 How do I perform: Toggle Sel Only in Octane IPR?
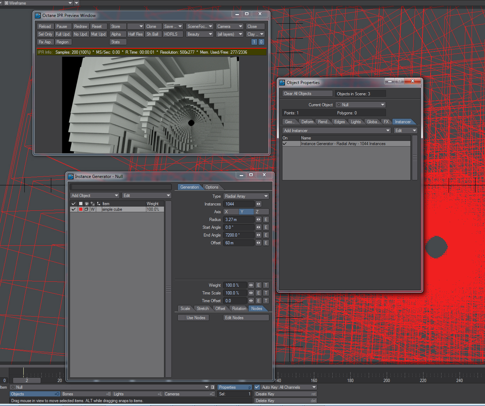(45, 34)
